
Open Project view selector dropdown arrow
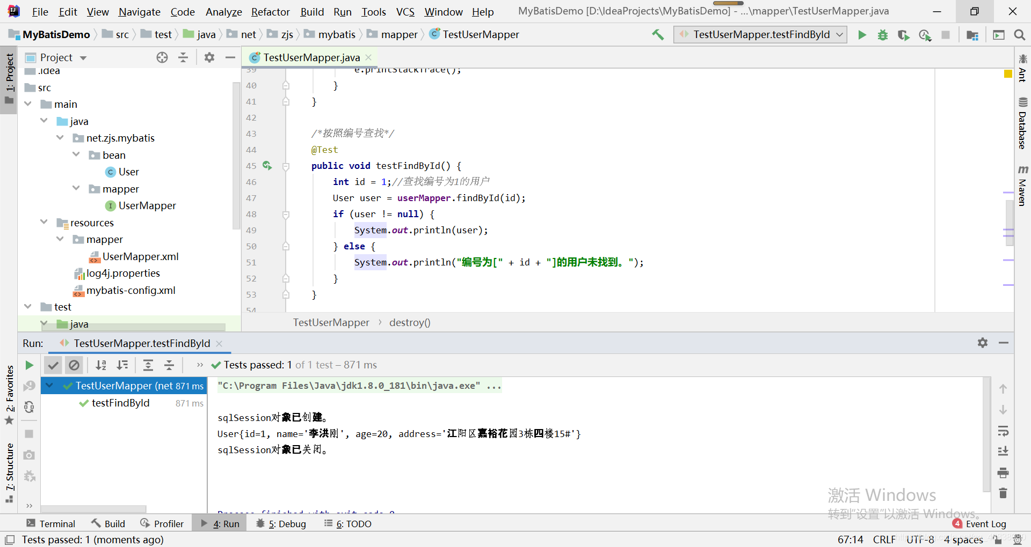(83, 58)
